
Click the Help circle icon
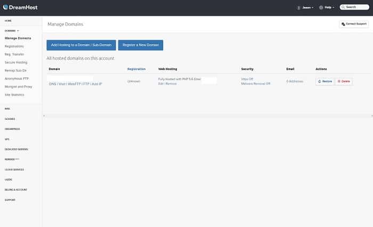coord(321,7)
